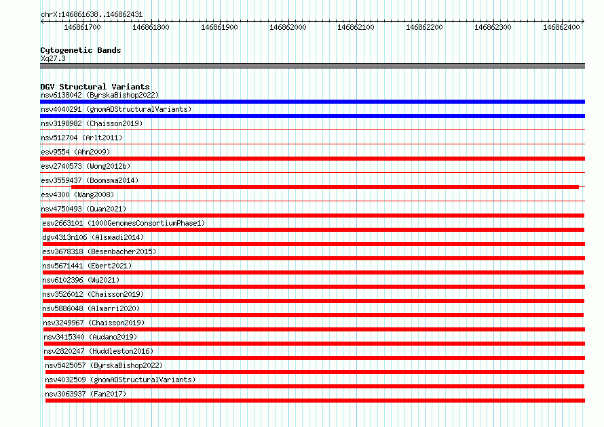
Task: Click the red bar under nsv4750493 (Quan2021)
Action: pyautogui.click(x=312, y=216)
